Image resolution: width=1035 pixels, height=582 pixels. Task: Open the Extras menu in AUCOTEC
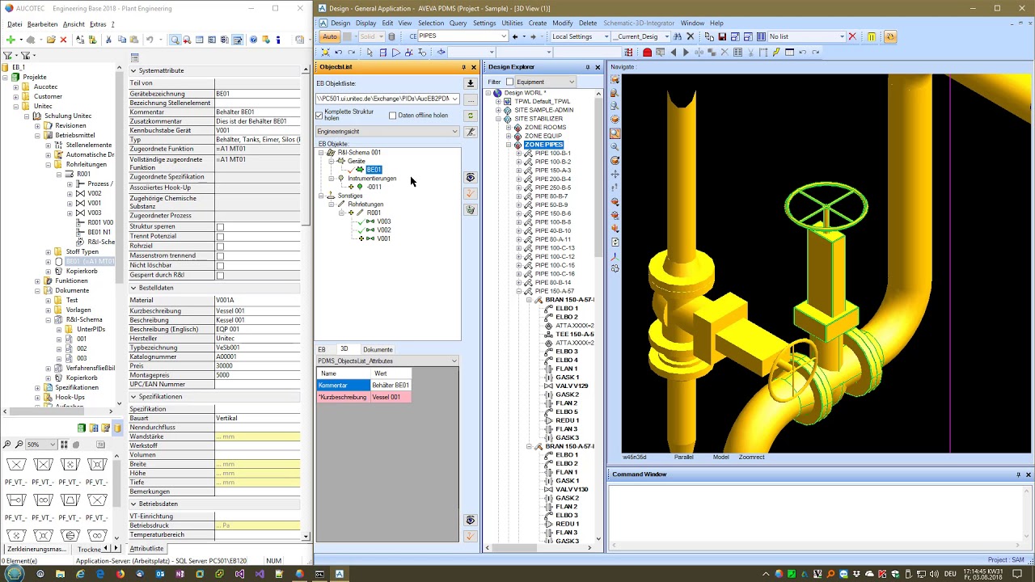98,24
